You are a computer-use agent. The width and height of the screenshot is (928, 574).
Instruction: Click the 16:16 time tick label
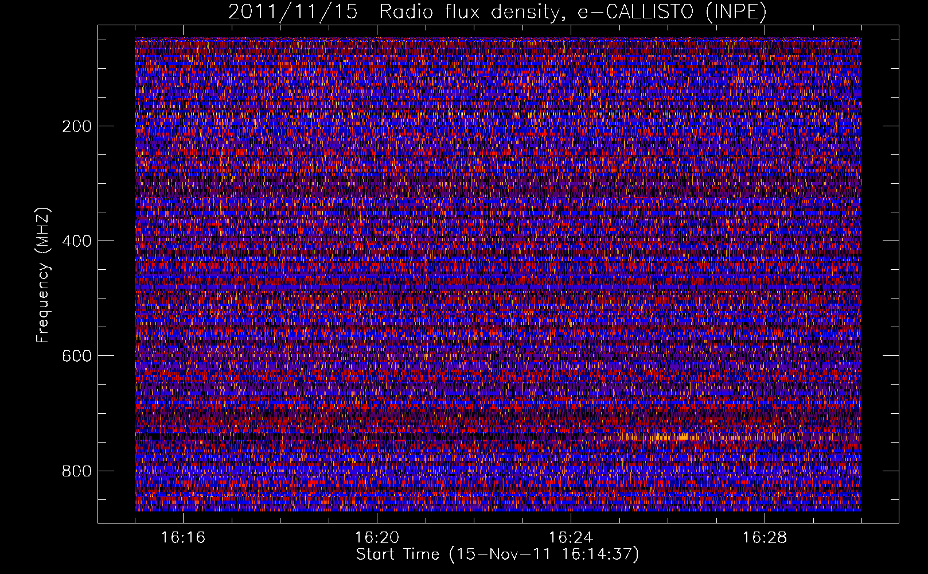[183, 538]
